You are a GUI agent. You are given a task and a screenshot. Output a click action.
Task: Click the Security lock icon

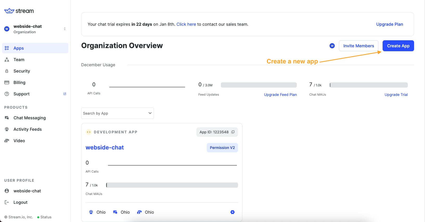[x=7, y=71]
